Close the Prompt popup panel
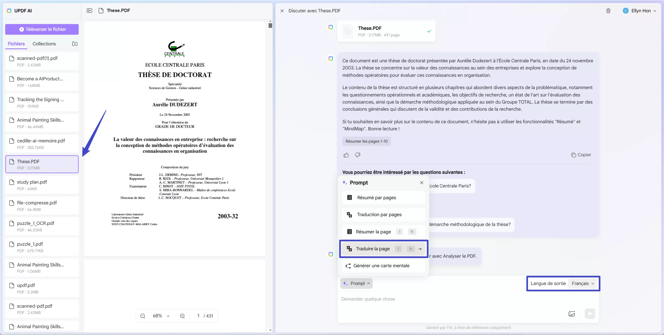This screenshot has width=664, height=335. click(422, 183)
